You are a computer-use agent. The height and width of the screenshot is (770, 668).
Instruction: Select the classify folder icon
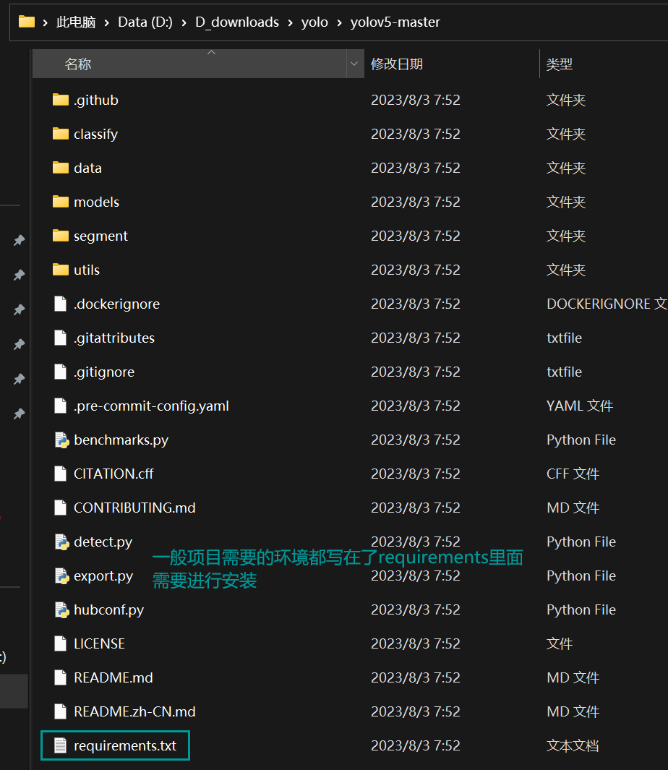click(x=61, y=134)
